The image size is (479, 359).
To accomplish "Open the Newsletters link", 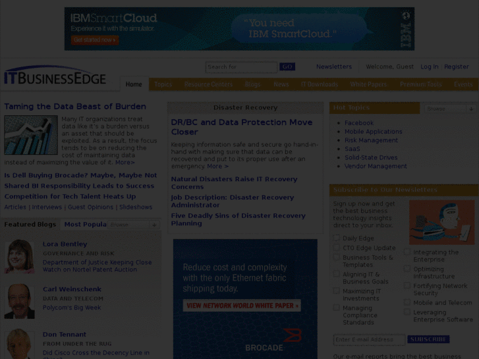I will click(334, 67).
